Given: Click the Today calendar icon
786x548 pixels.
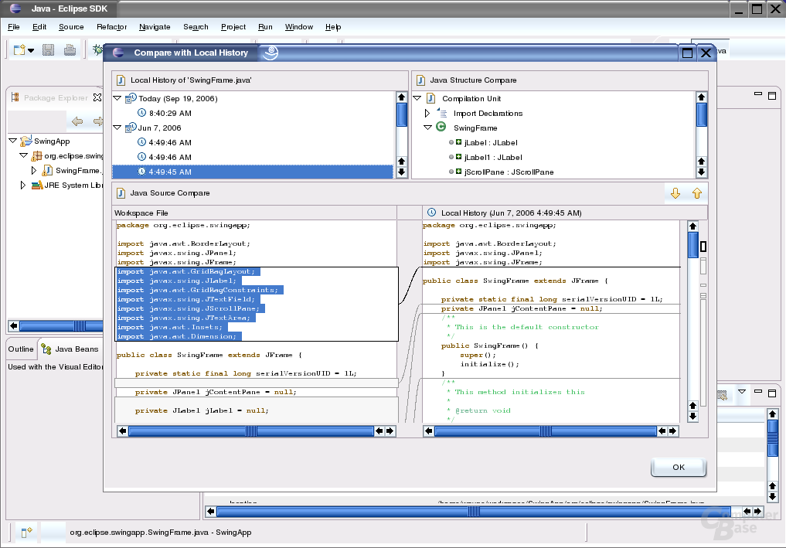Looking at the screenshot, I should (x=131, y=98).
